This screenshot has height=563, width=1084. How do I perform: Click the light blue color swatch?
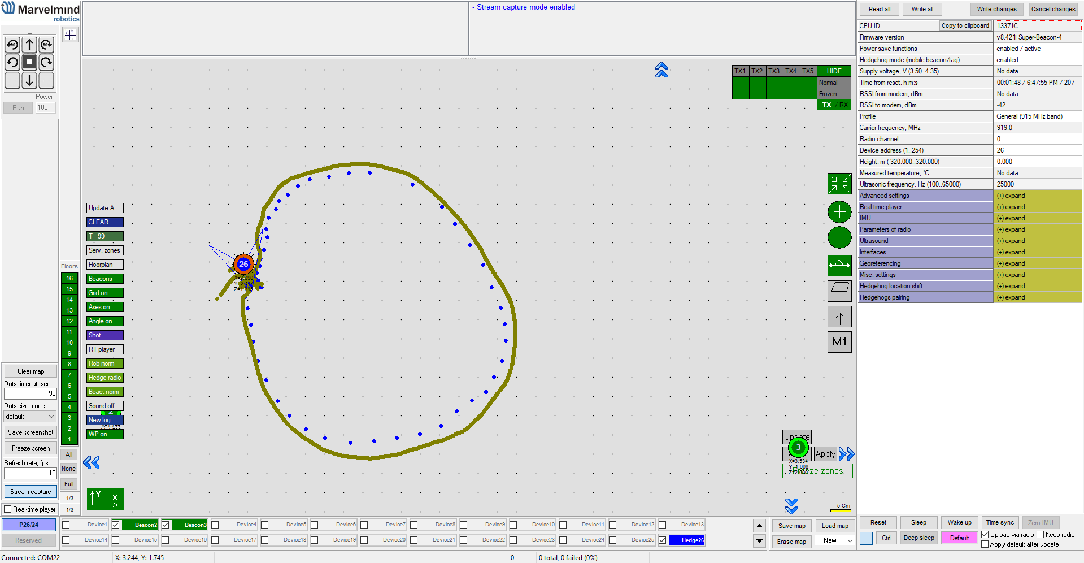point(866,538)
